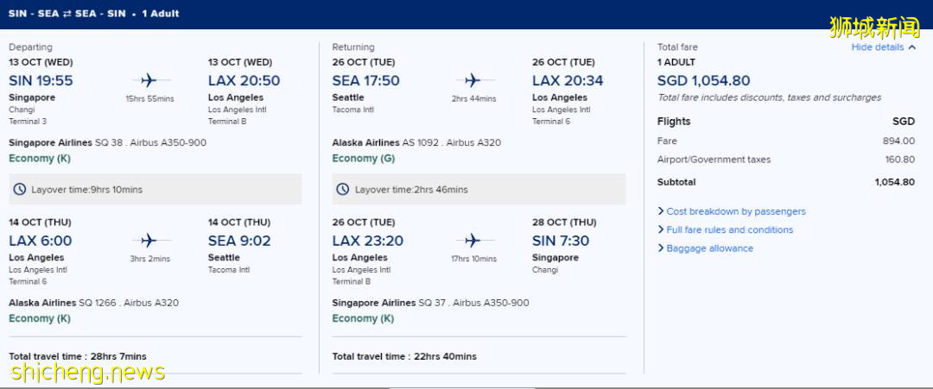Image resolution: width=933 pixels, height=389 pixels.
Task: Click the plane icon for SIN to LAX flight
Action: pyautogui.click(x=149, y=80)
